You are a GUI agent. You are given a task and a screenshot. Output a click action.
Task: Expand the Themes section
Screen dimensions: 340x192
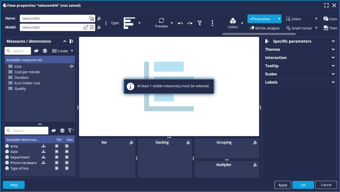click(299, 49)
